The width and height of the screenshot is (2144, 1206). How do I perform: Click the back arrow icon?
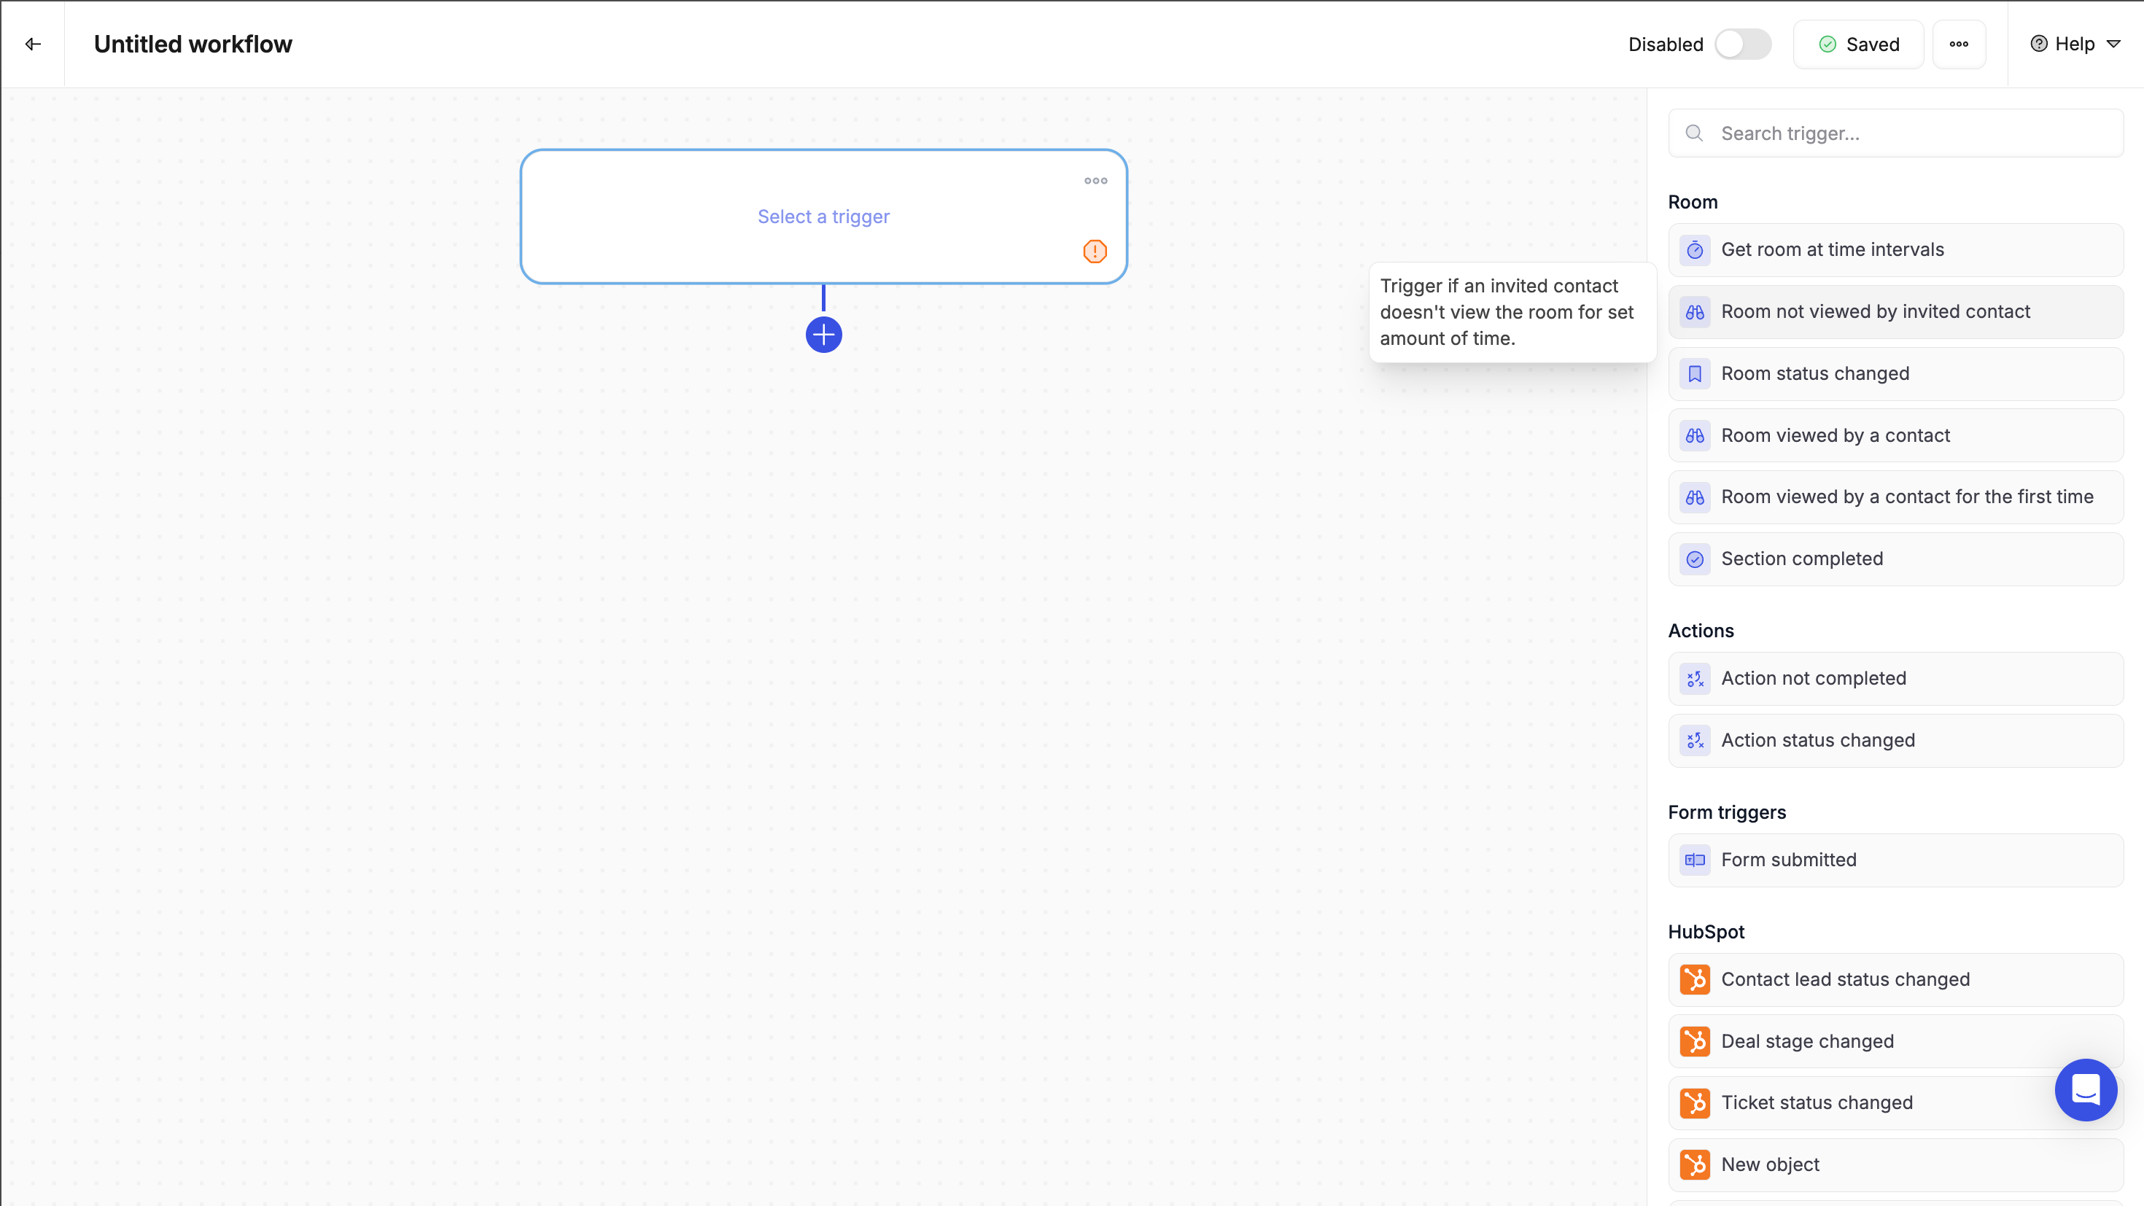(34, 44)
